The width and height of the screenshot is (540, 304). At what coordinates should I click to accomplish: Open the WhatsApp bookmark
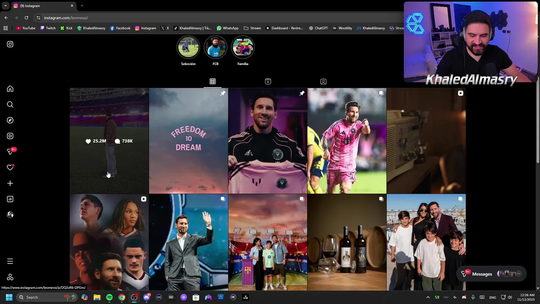227,28
